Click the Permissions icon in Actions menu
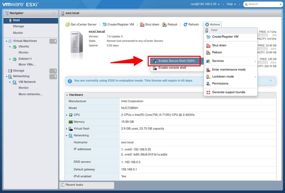 click(x=208, y=84)
